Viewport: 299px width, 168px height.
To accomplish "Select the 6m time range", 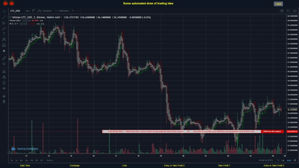I will point(21,160).
